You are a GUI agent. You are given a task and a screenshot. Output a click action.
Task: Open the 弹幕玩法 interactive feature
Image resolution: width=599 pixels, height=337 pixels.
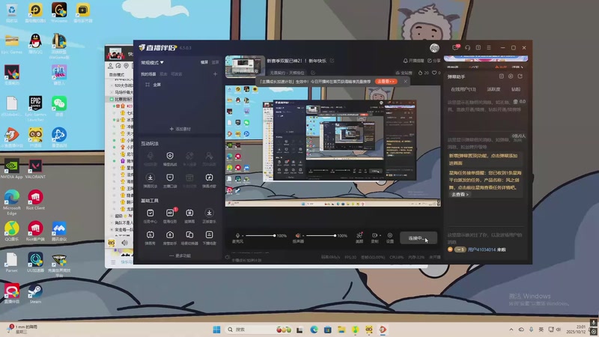point(150,180)
